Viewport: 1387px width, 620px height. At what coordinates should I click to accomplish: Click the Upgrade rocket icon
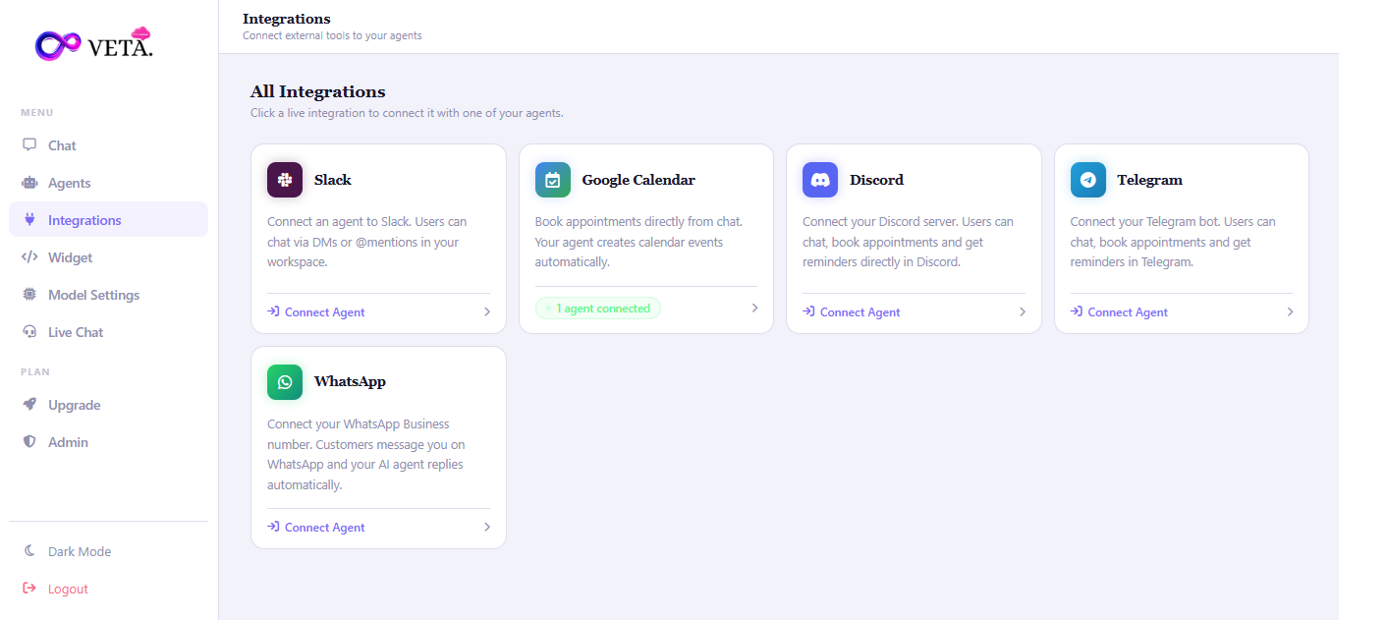coord(29,405)
